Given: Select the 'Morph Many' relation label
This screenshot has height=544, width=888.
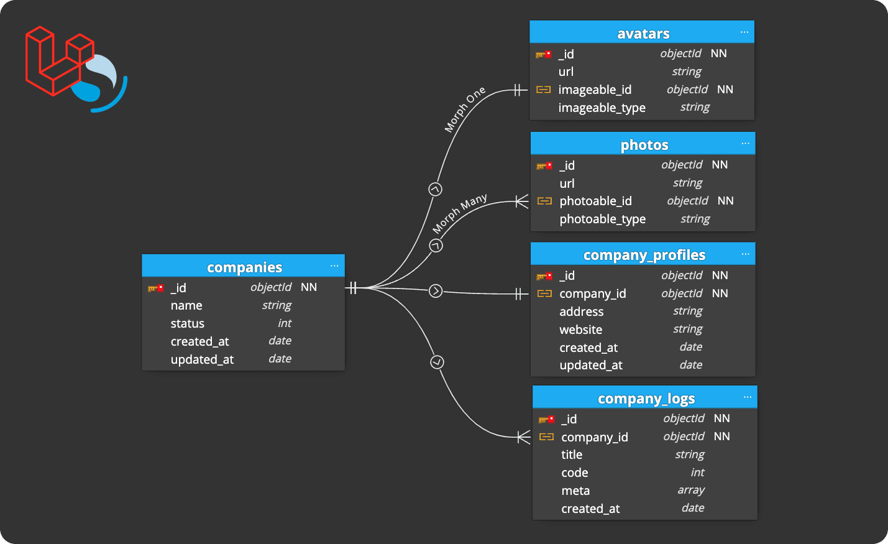Looking at the screenshot, I should pos(460,213).
